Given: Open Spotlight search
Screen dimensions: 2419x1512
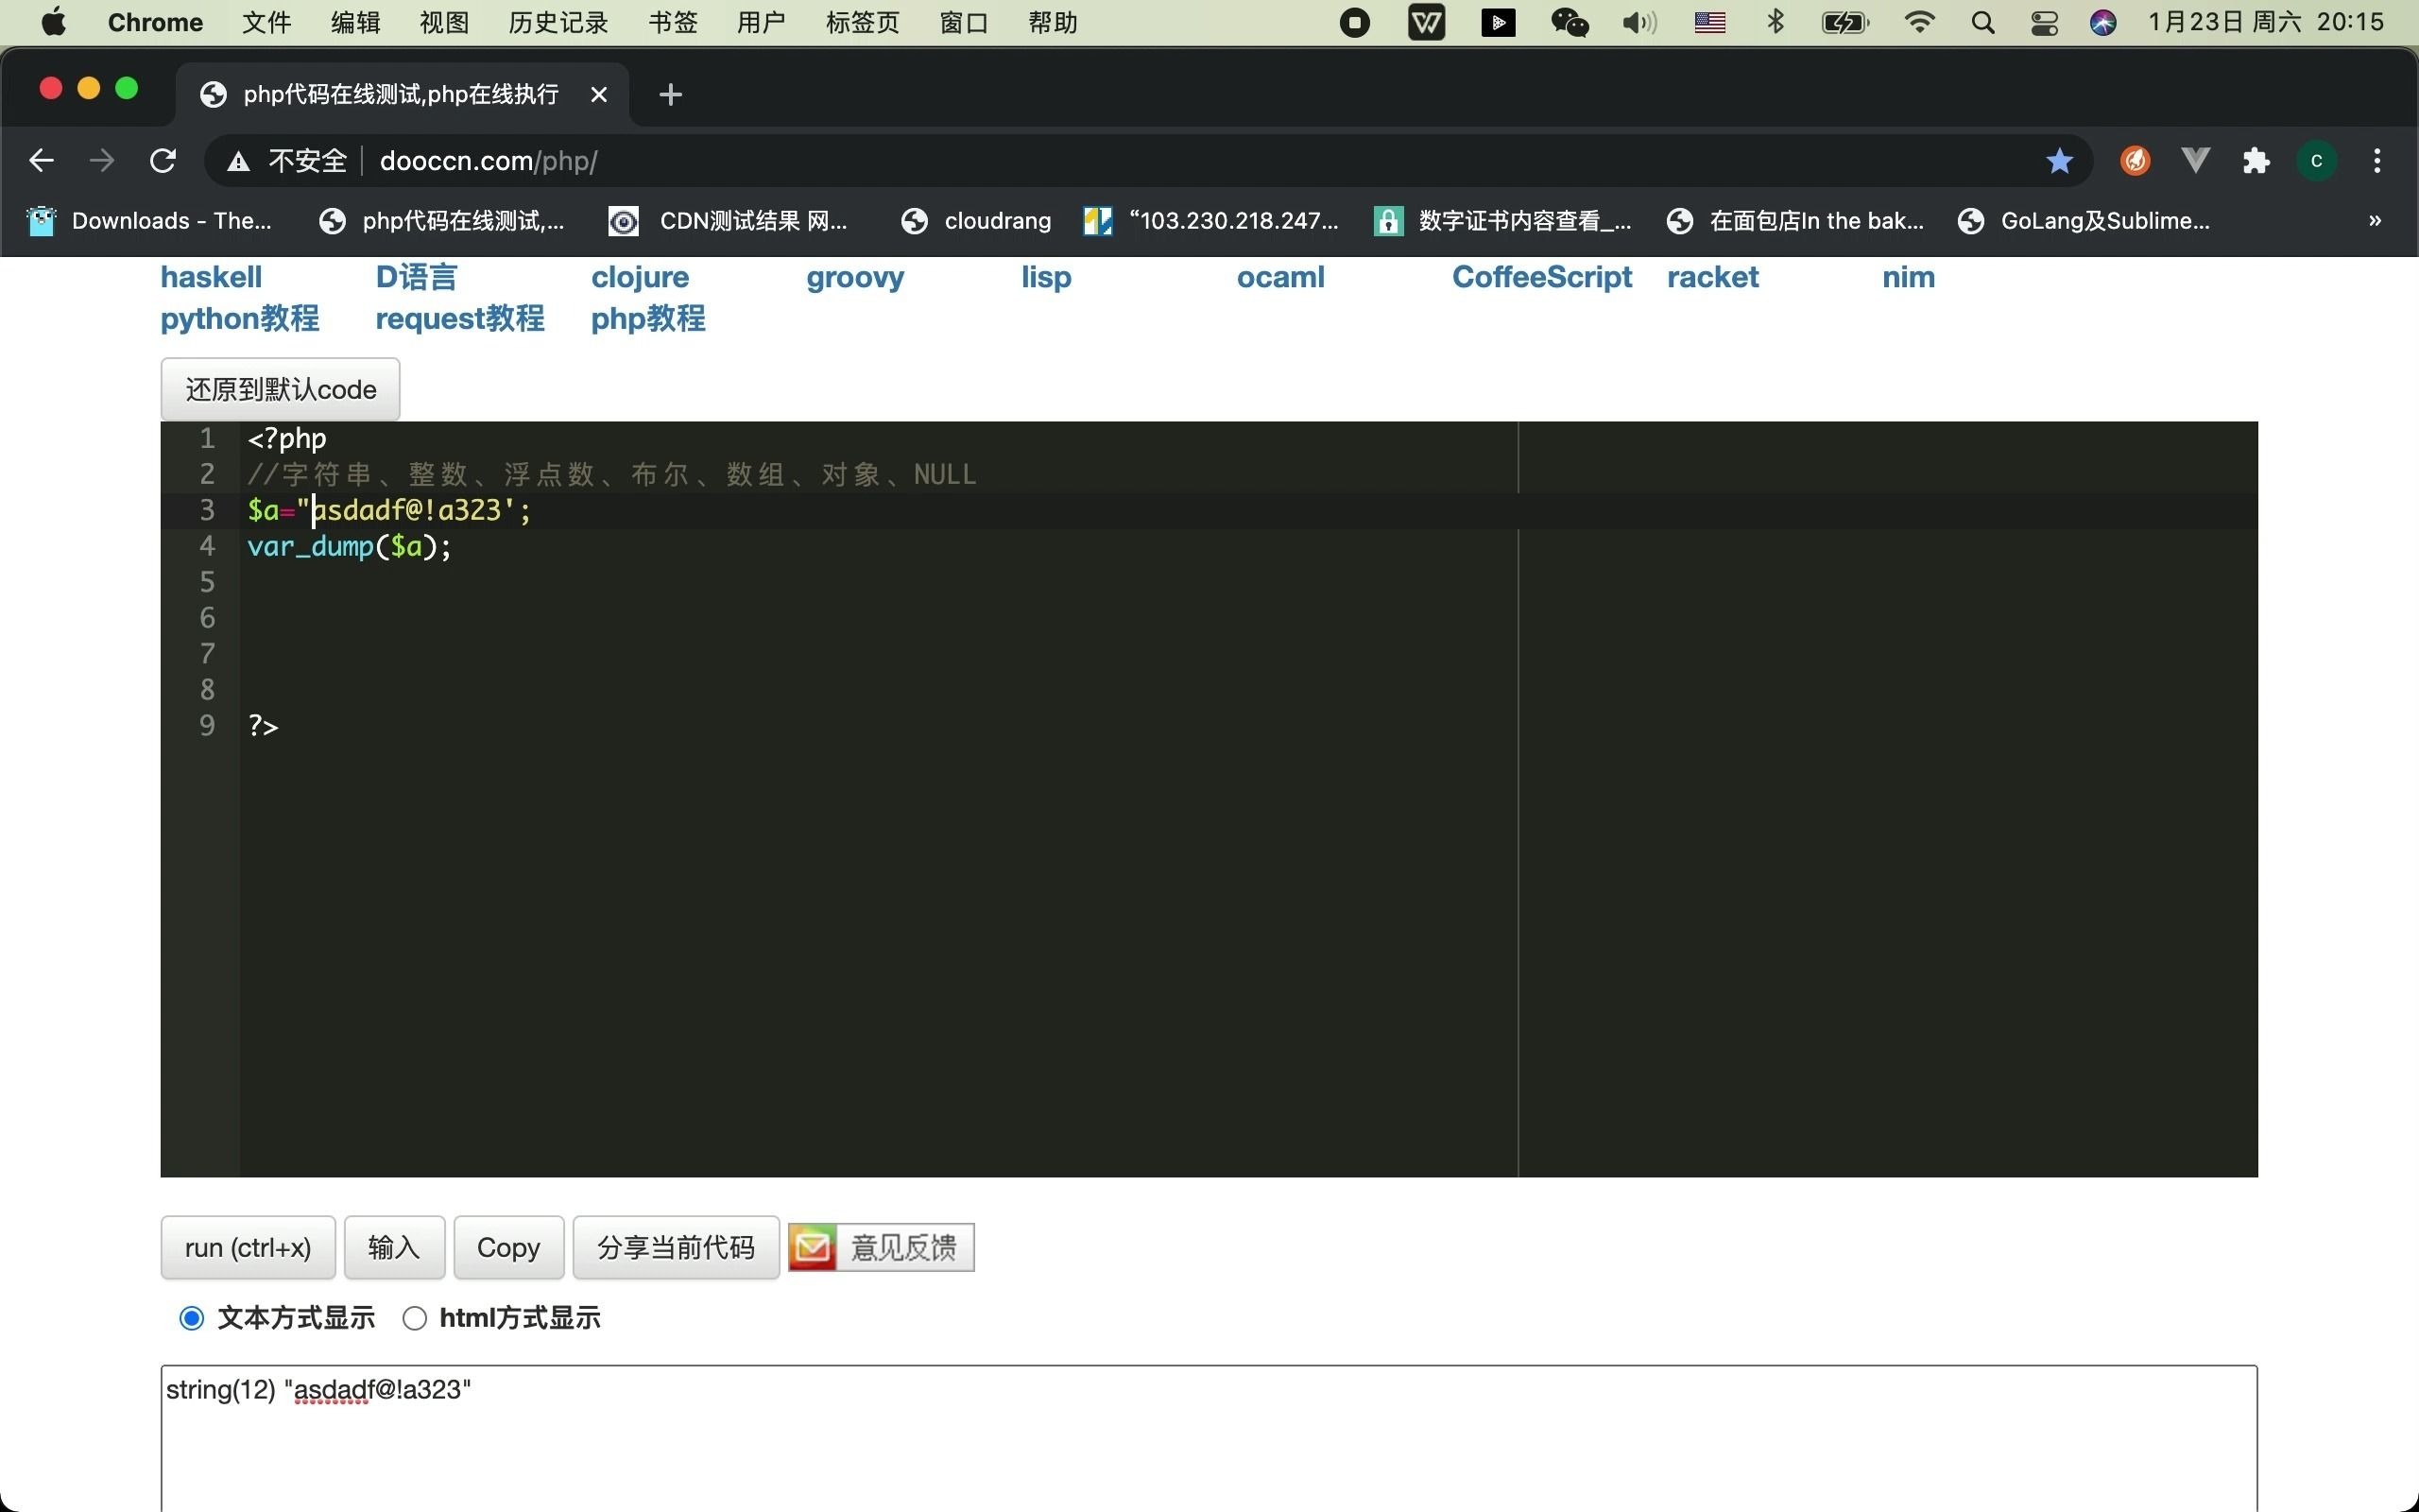Looking at the screenshot, I should pyautogui.click(x=1983, y=22).
